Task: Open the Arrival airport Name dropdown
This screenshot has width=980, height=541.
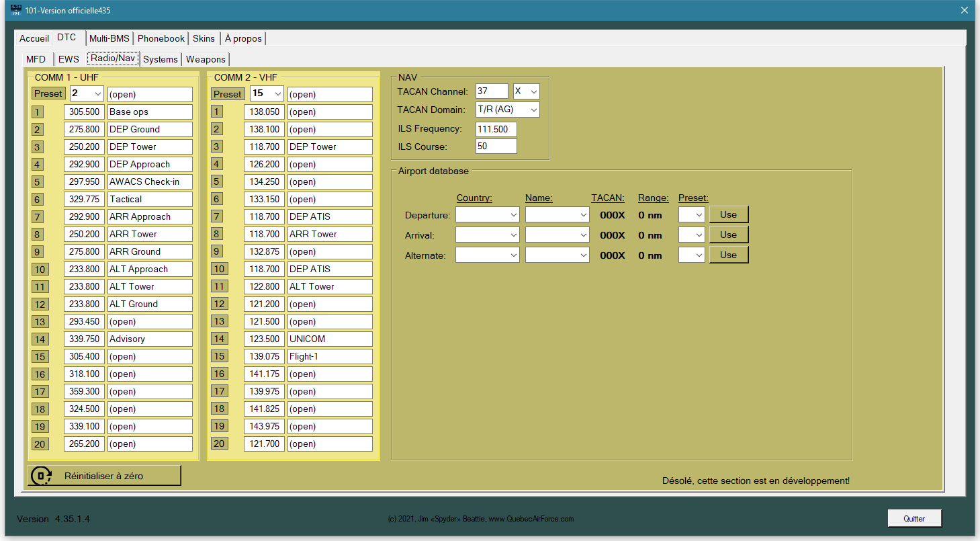Action: 557,235
